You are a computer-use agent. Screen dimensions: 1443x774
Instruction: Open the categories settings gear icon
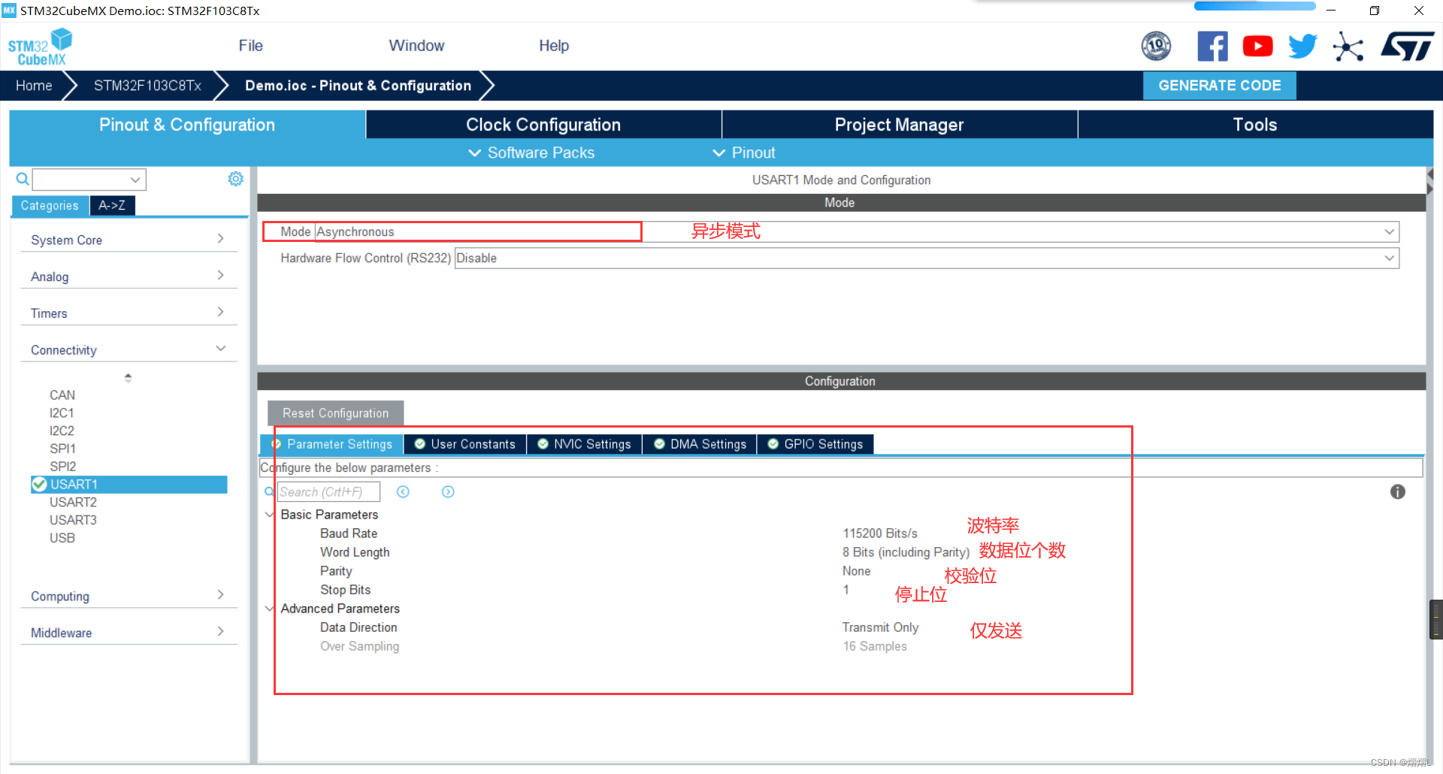point(236,179)
